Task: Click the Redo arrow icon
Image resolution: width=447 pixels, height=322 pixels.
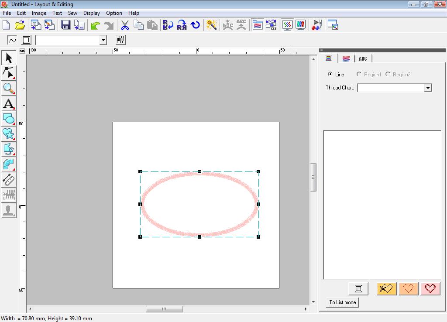Action: [109, 25]
